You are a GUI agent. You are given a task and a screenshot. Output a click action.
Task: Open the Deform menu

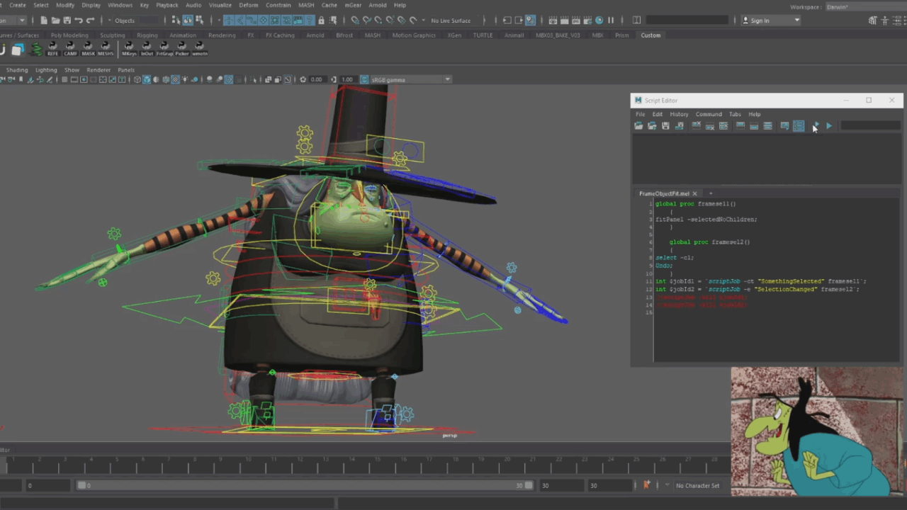coord(248,5)
